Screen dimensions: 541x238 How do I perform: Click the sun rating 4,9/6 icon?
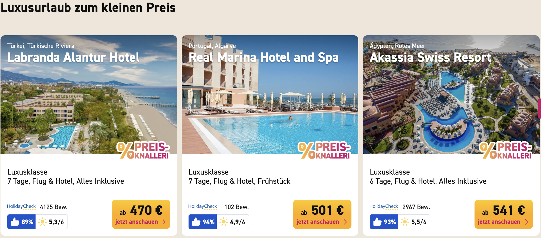(x=224, y=222)
